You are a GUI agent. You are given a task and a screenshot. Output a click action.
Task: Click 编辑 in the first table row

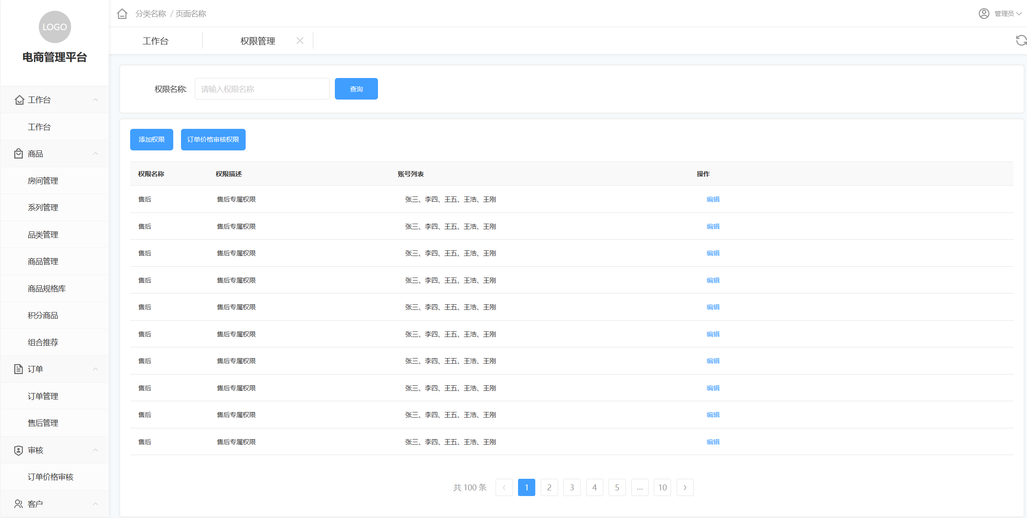point(713,200)
